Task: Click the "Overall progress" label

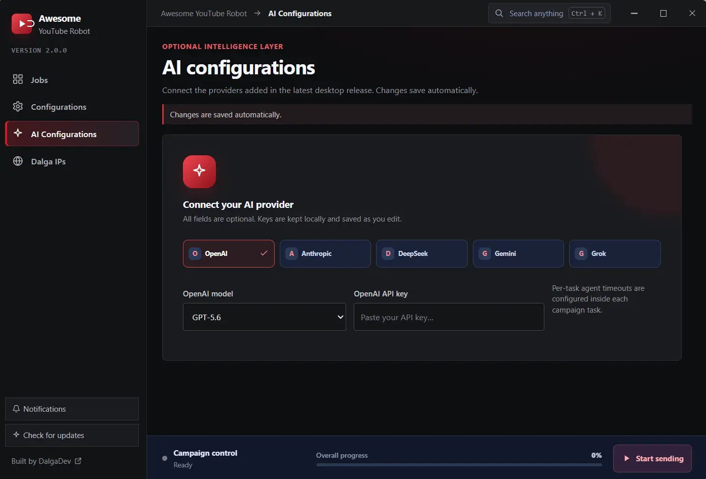Action: click(342, 455)
